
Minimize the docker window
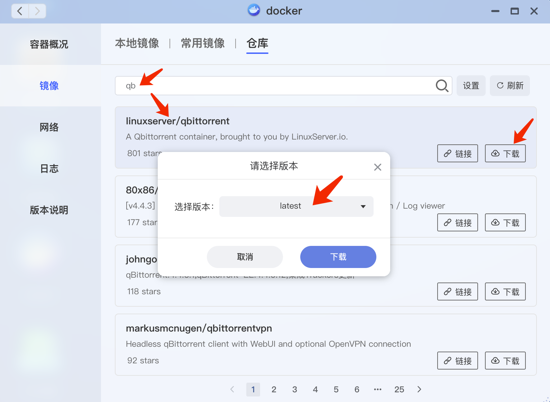click(x=495, y=11)
